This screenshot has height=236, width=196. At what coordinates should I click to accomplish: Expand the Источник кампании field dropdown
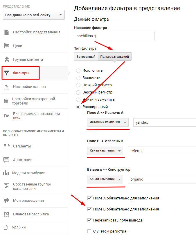(x=108, y=122)
